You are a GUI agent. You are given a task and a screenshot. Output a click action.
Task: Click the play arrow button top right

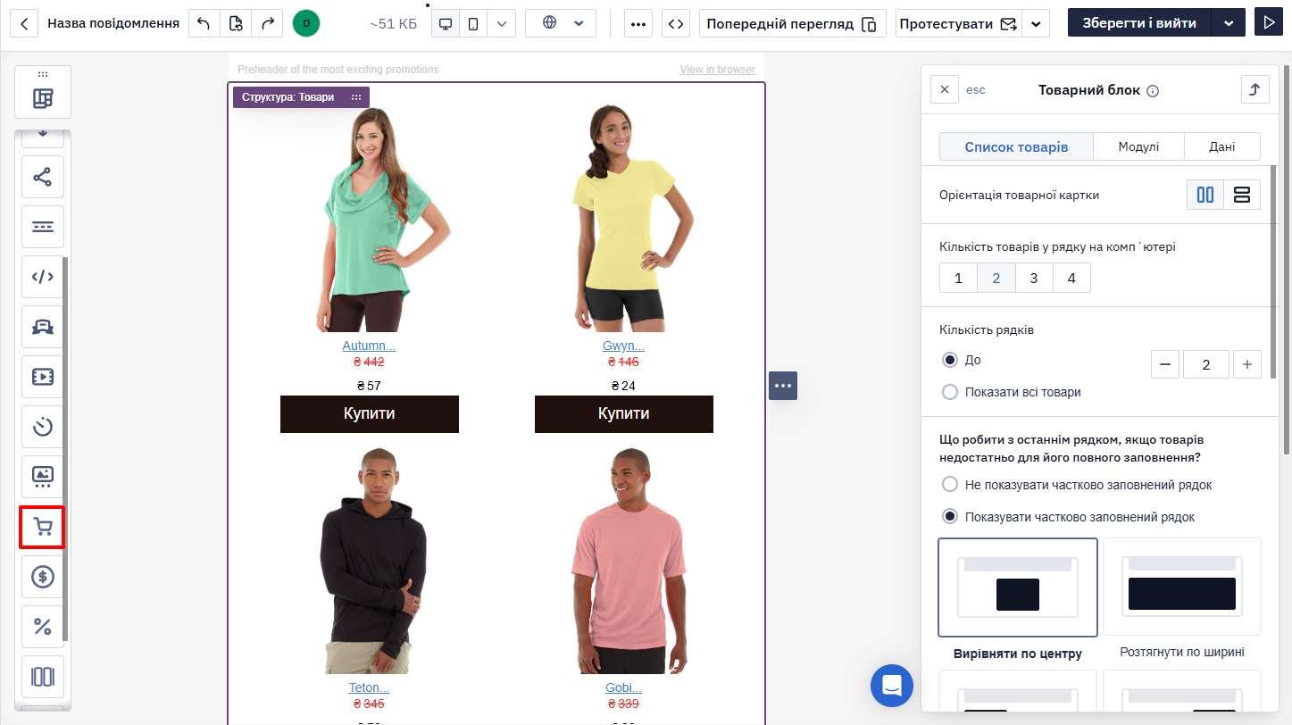[1267, 23]
